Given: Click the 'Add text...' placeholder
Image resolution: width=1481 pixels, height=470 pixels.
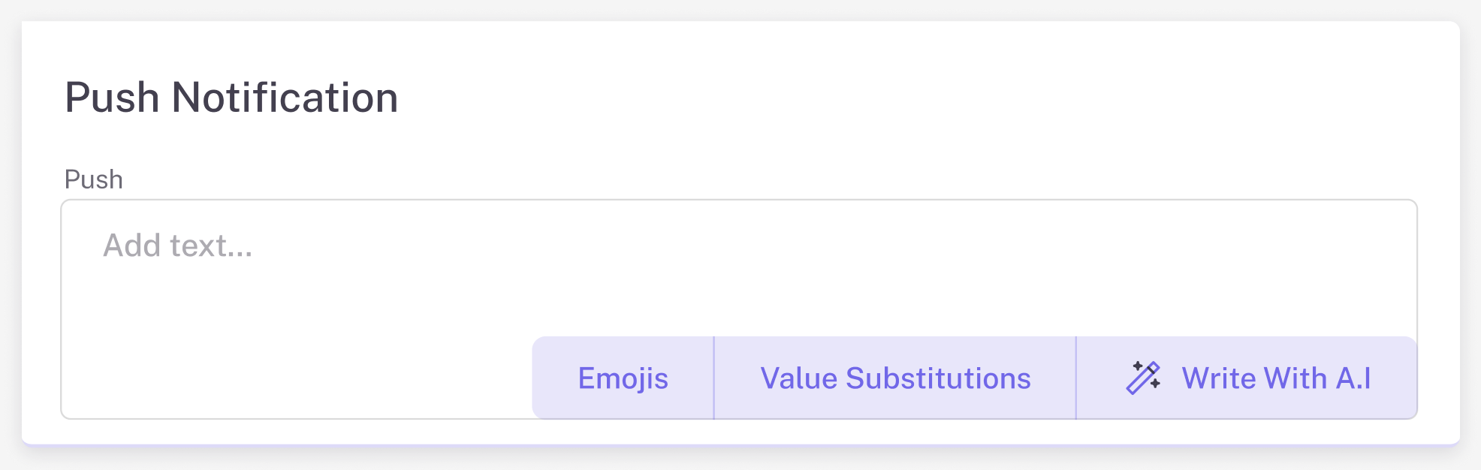Looking at the screenshot, I should (x=178, y=246).
